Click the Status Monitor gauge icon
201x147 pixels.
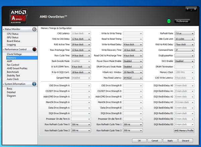(34, 29)
